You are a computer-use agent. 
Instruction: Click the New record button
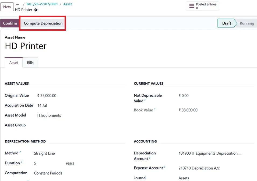click(7, 7)
